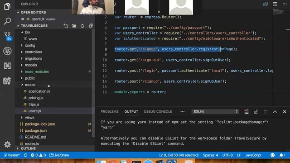290x163 pixels.
Task: Open application.js file
Action: (39, 91)
